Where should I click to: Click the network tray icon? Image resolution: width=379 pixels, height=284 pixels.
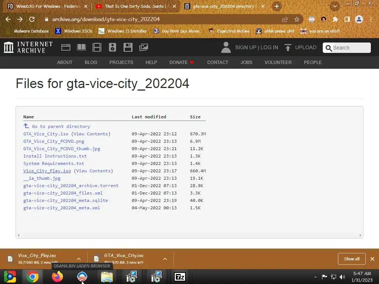click(333, 277)
